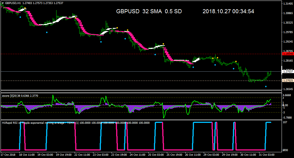The image size is (294, 158).
Task: Click the 2018.10.27 00:34:54 timestamp text
Action: pyautogui.click(x=228, y=11)
